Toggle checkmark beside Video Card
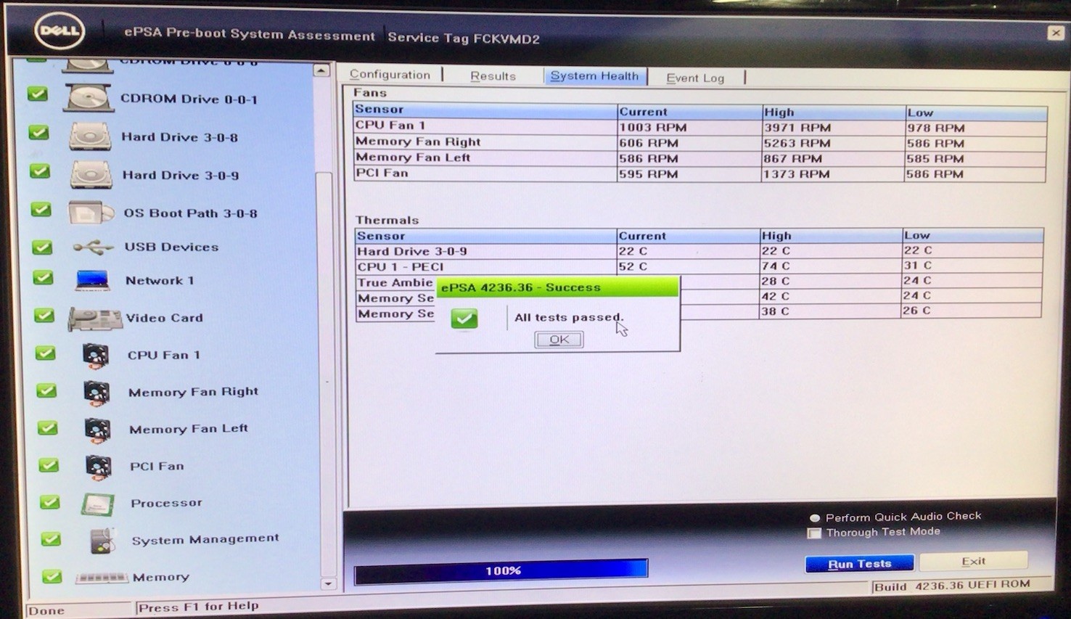 coord(44,316)
